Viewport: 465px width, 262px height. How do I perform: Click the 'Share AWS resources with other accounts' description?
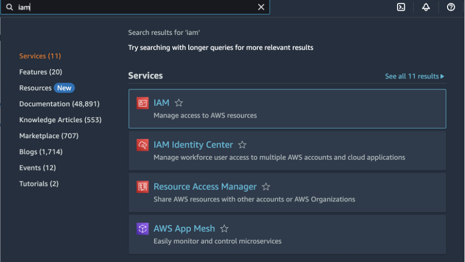254,199
